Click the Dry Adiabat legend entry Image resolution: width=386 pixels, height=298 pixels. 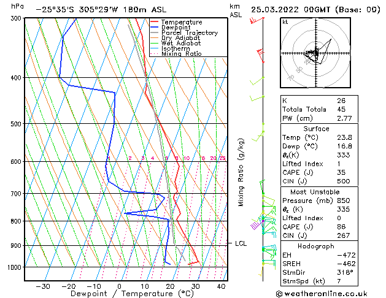click(176, 38)
